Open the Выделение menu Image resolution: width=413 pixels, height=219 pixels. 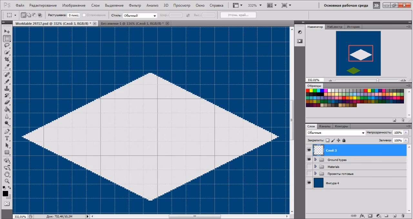click(114, 5)
